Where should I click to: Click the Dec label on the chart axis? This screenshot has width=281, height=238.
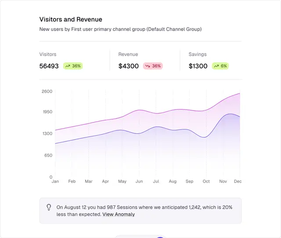click(238, 181)
